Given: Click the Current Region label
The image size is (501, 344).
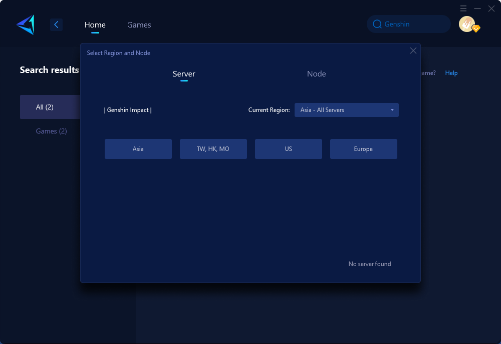Looking at the screenshot, I should pos(269,110).
